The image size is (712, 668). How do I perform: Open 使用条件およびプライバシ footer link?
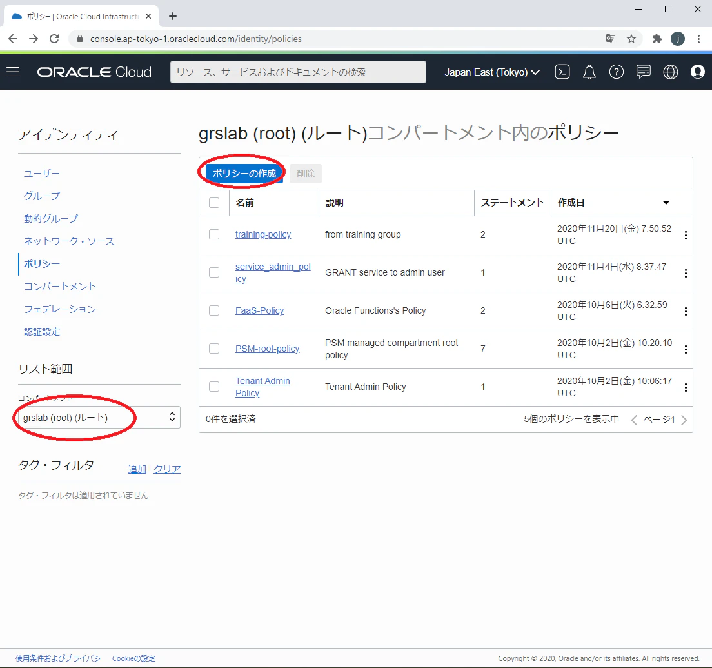click(57, 658)
